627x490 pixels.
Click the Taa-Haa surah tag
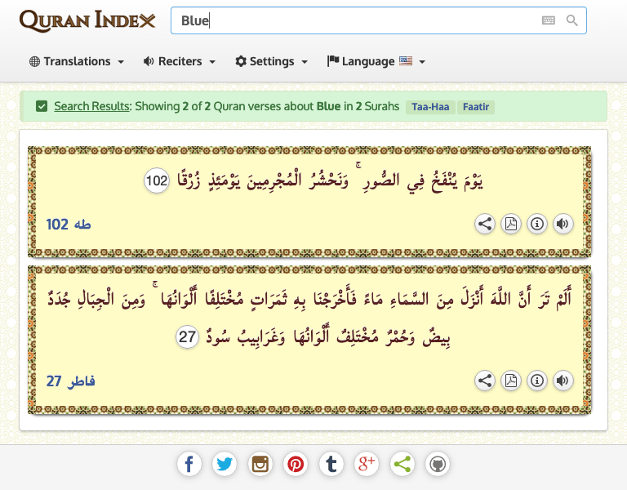click(430, 107)
